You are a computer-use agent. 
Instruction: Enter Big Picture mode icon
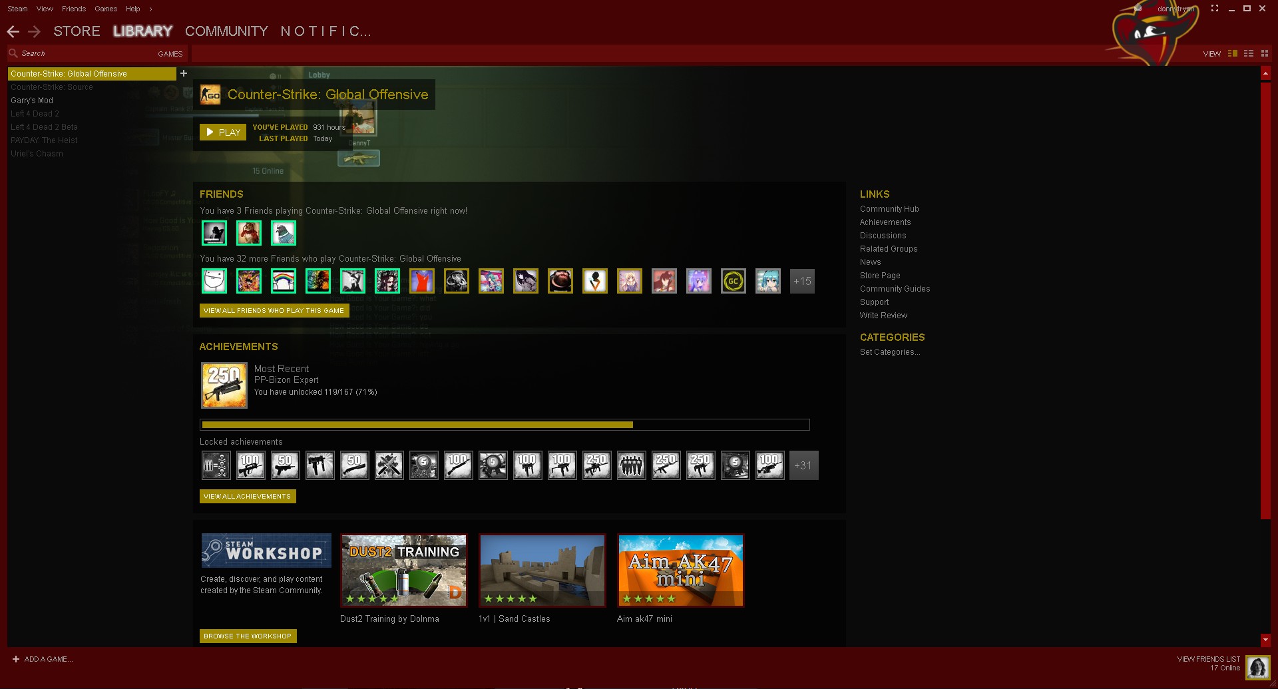[x=1215, y=9]
